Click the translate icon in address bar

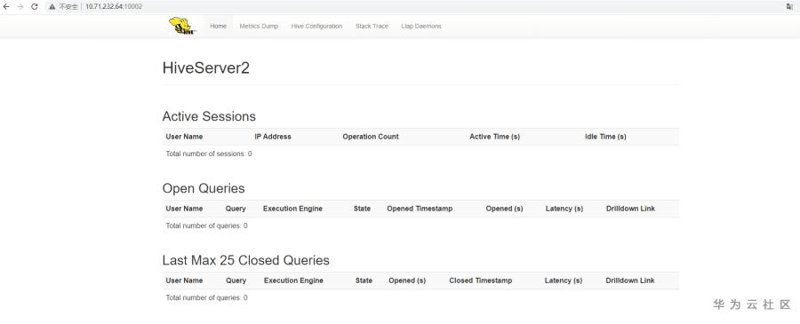789,6
